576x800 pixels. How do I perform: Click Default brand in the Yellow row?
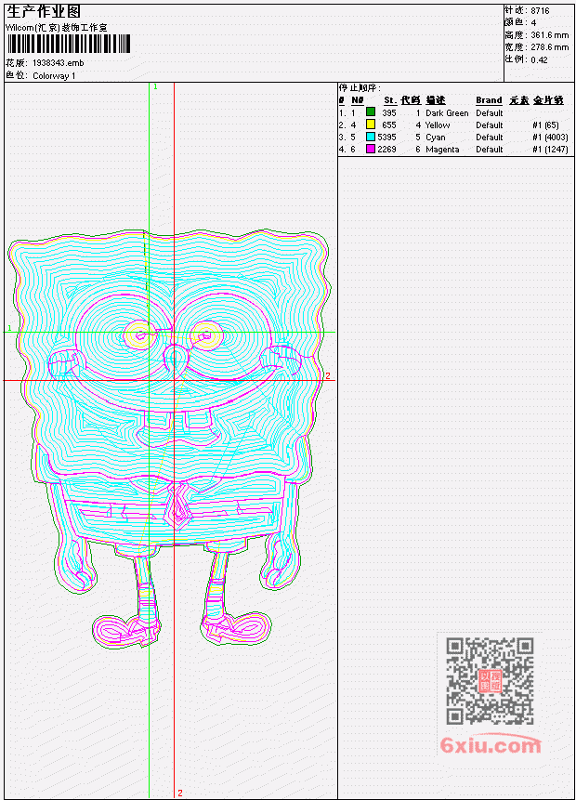click(490, 125)
